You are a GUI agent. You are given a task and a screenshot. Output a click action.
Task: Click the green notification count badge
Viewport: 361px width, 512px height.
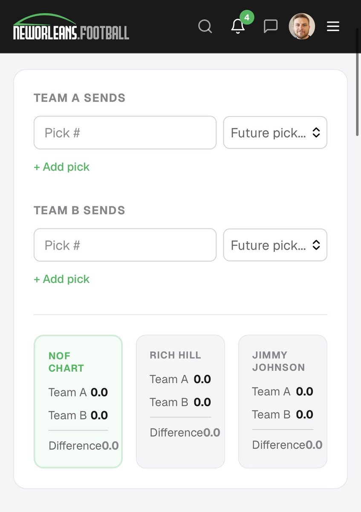[247, 17]
